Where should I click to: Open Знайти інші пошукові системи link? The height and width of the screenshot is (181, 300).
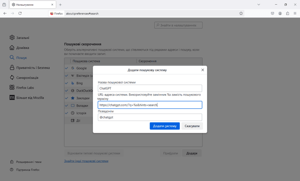(86, 161)
